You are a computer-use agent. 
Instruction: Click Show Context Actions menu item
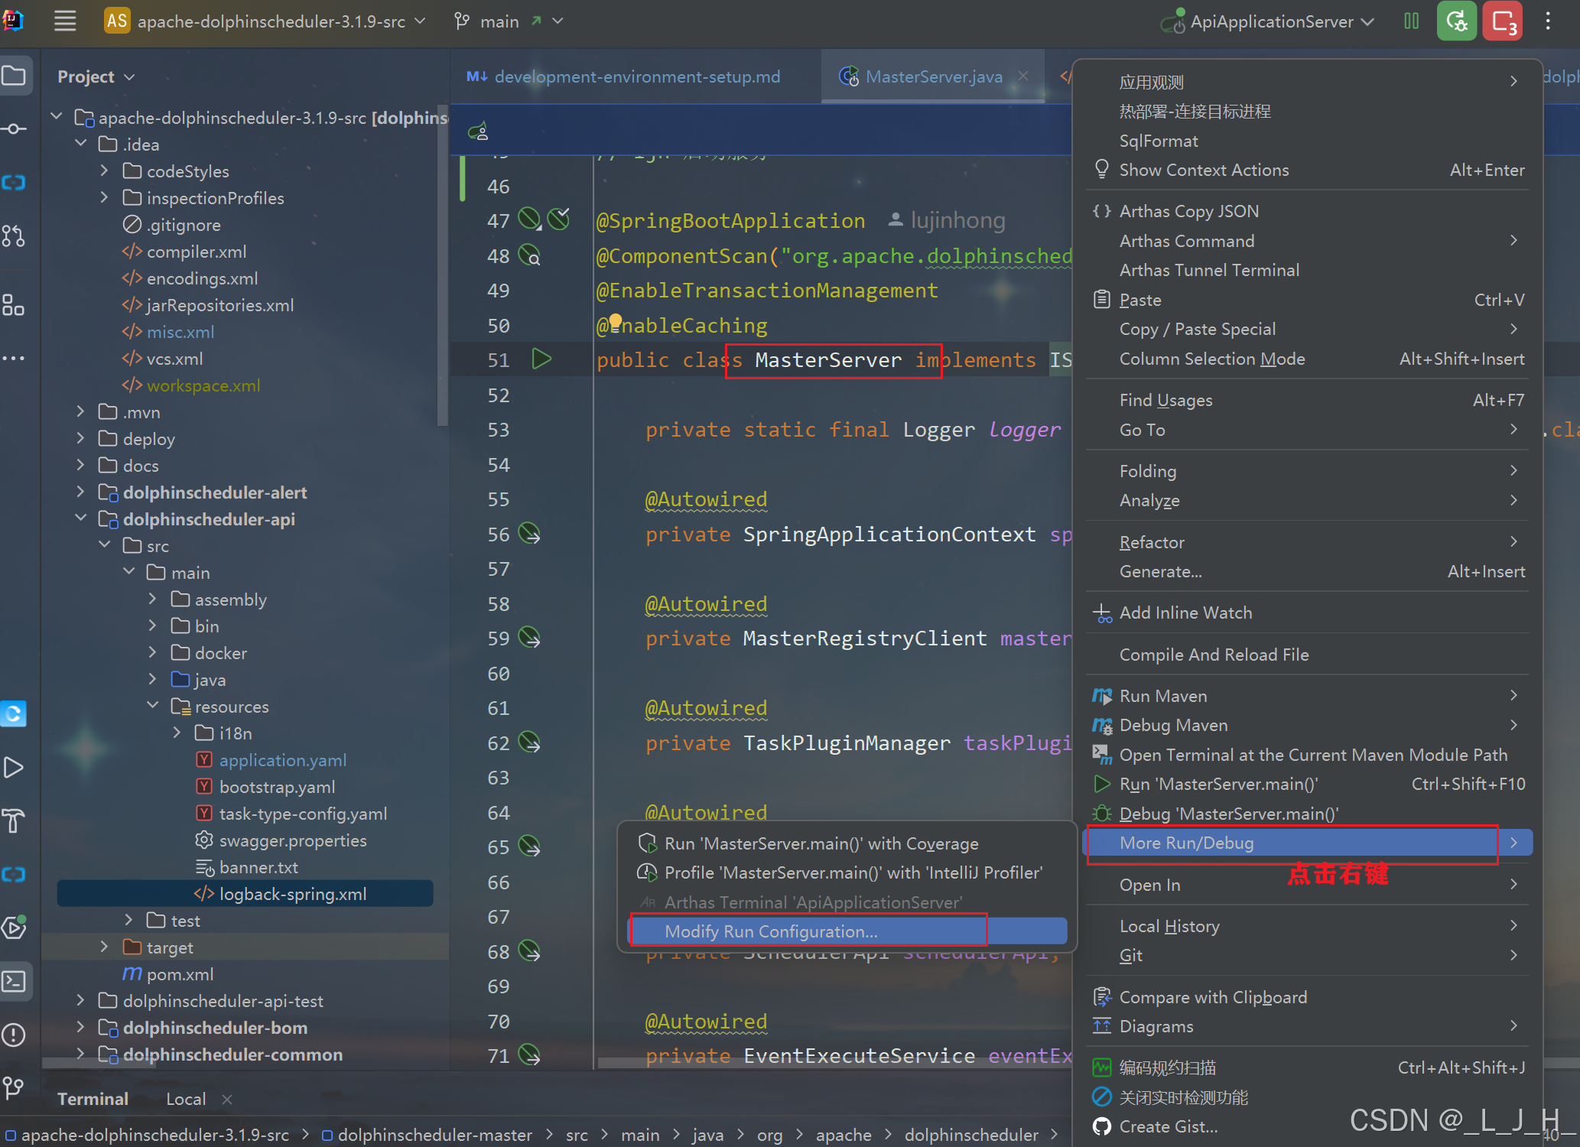point(1204,170)
